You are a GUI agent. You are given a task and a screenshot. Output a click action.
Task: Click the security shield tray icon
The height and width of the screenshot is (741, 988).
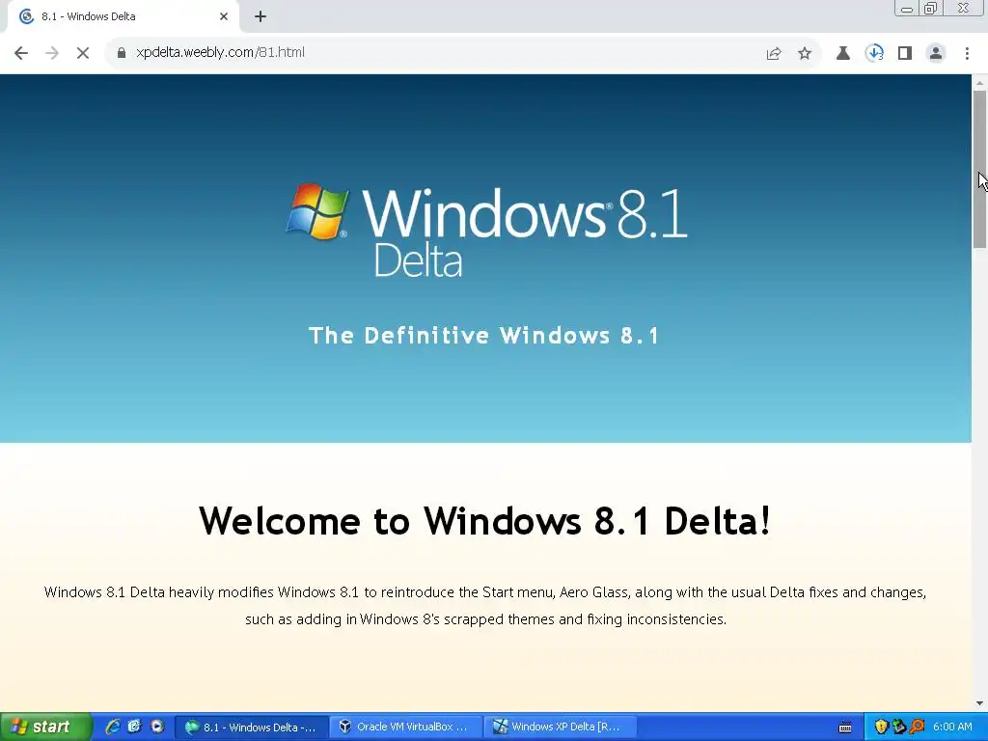[x=881, y=727]
